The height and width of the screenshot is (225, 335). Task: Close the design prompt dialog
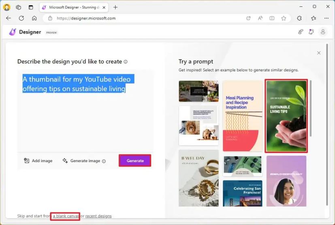click(x=319, y=53)
